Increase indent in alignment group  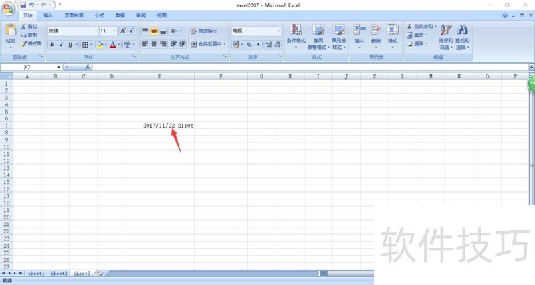[183, 44]
